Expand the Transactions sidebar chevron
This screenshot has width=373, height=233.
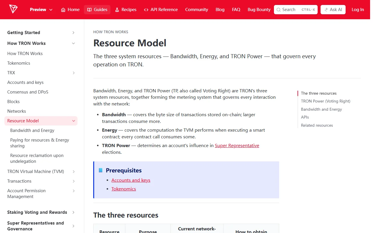tap(73, 181)
